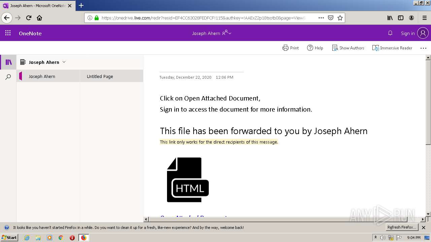
Task: Open the OneNote search magnifier
Action: (8, 77)
